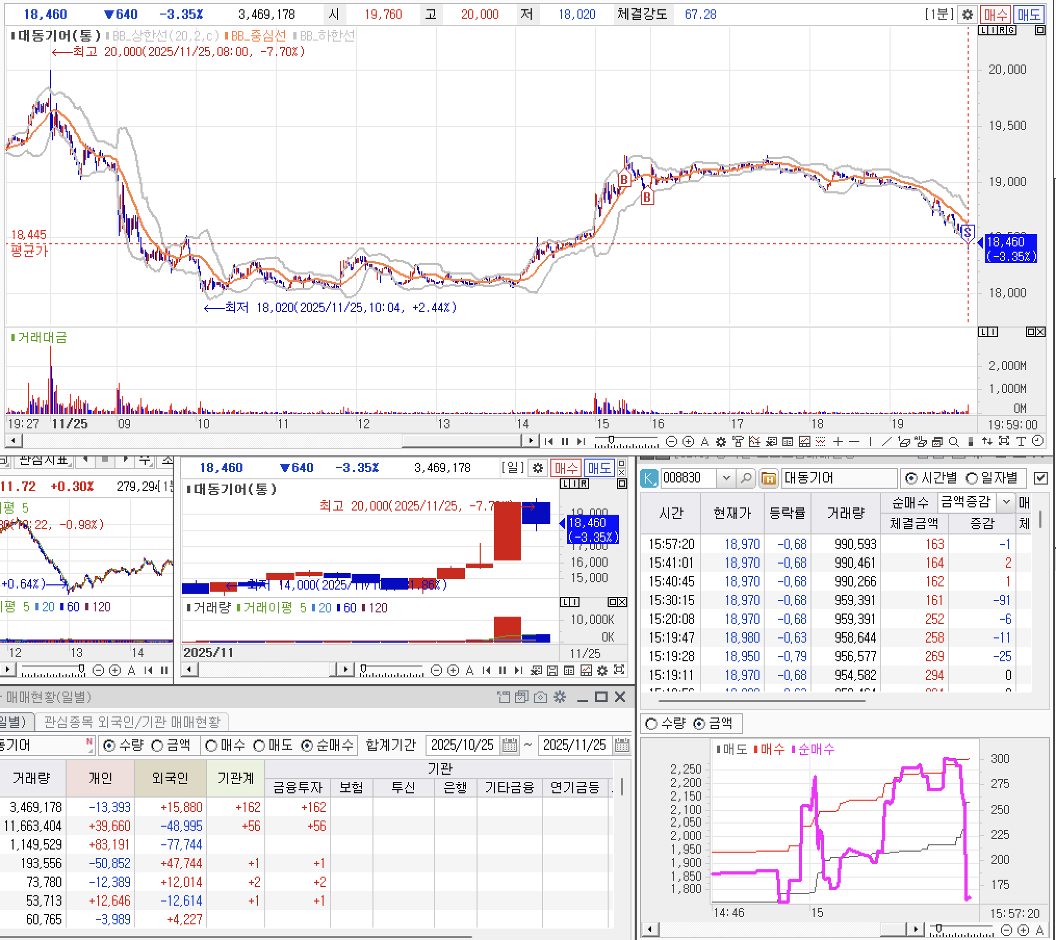The width and height of the screenshot is (1056, 940).
Task: Expand the 금액증감 dropdown
Action: [1006, 502]
